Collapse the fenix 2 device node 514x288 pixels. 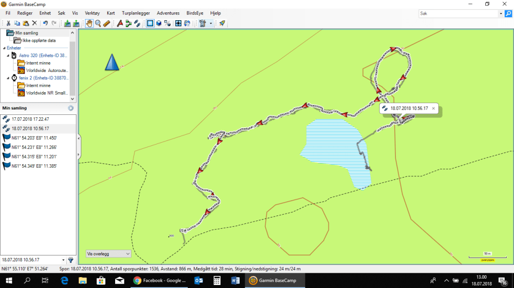pyautogui.click(x=8, y=78)
